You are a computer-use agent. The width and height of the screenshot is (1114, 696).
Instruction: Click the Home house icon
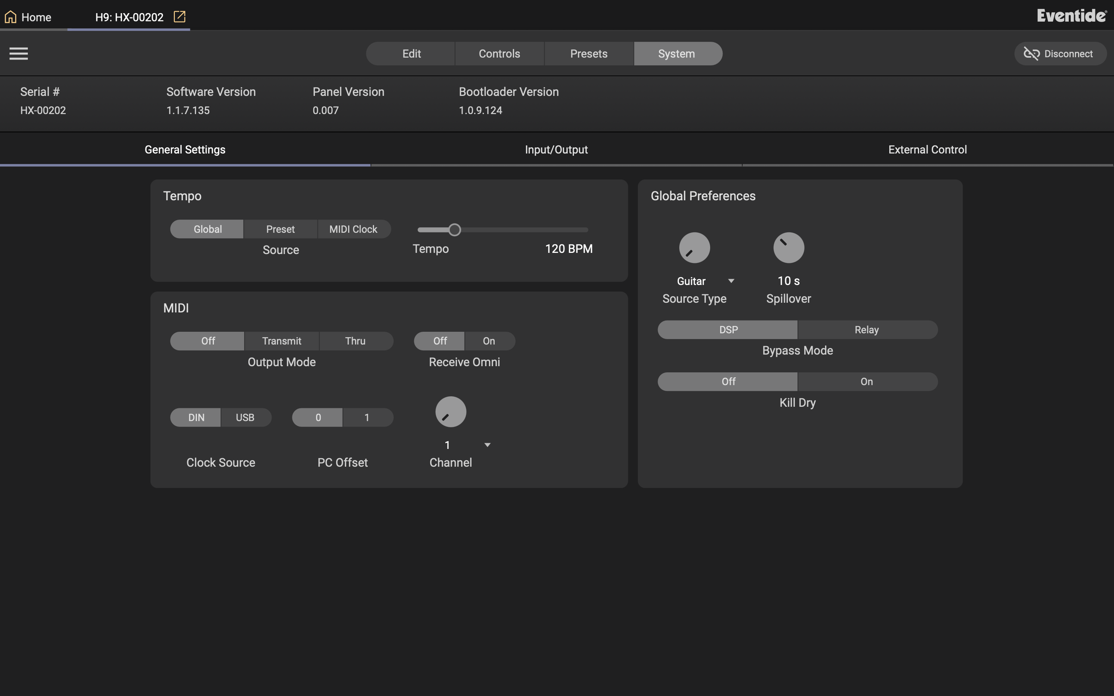tap(10, 17)
